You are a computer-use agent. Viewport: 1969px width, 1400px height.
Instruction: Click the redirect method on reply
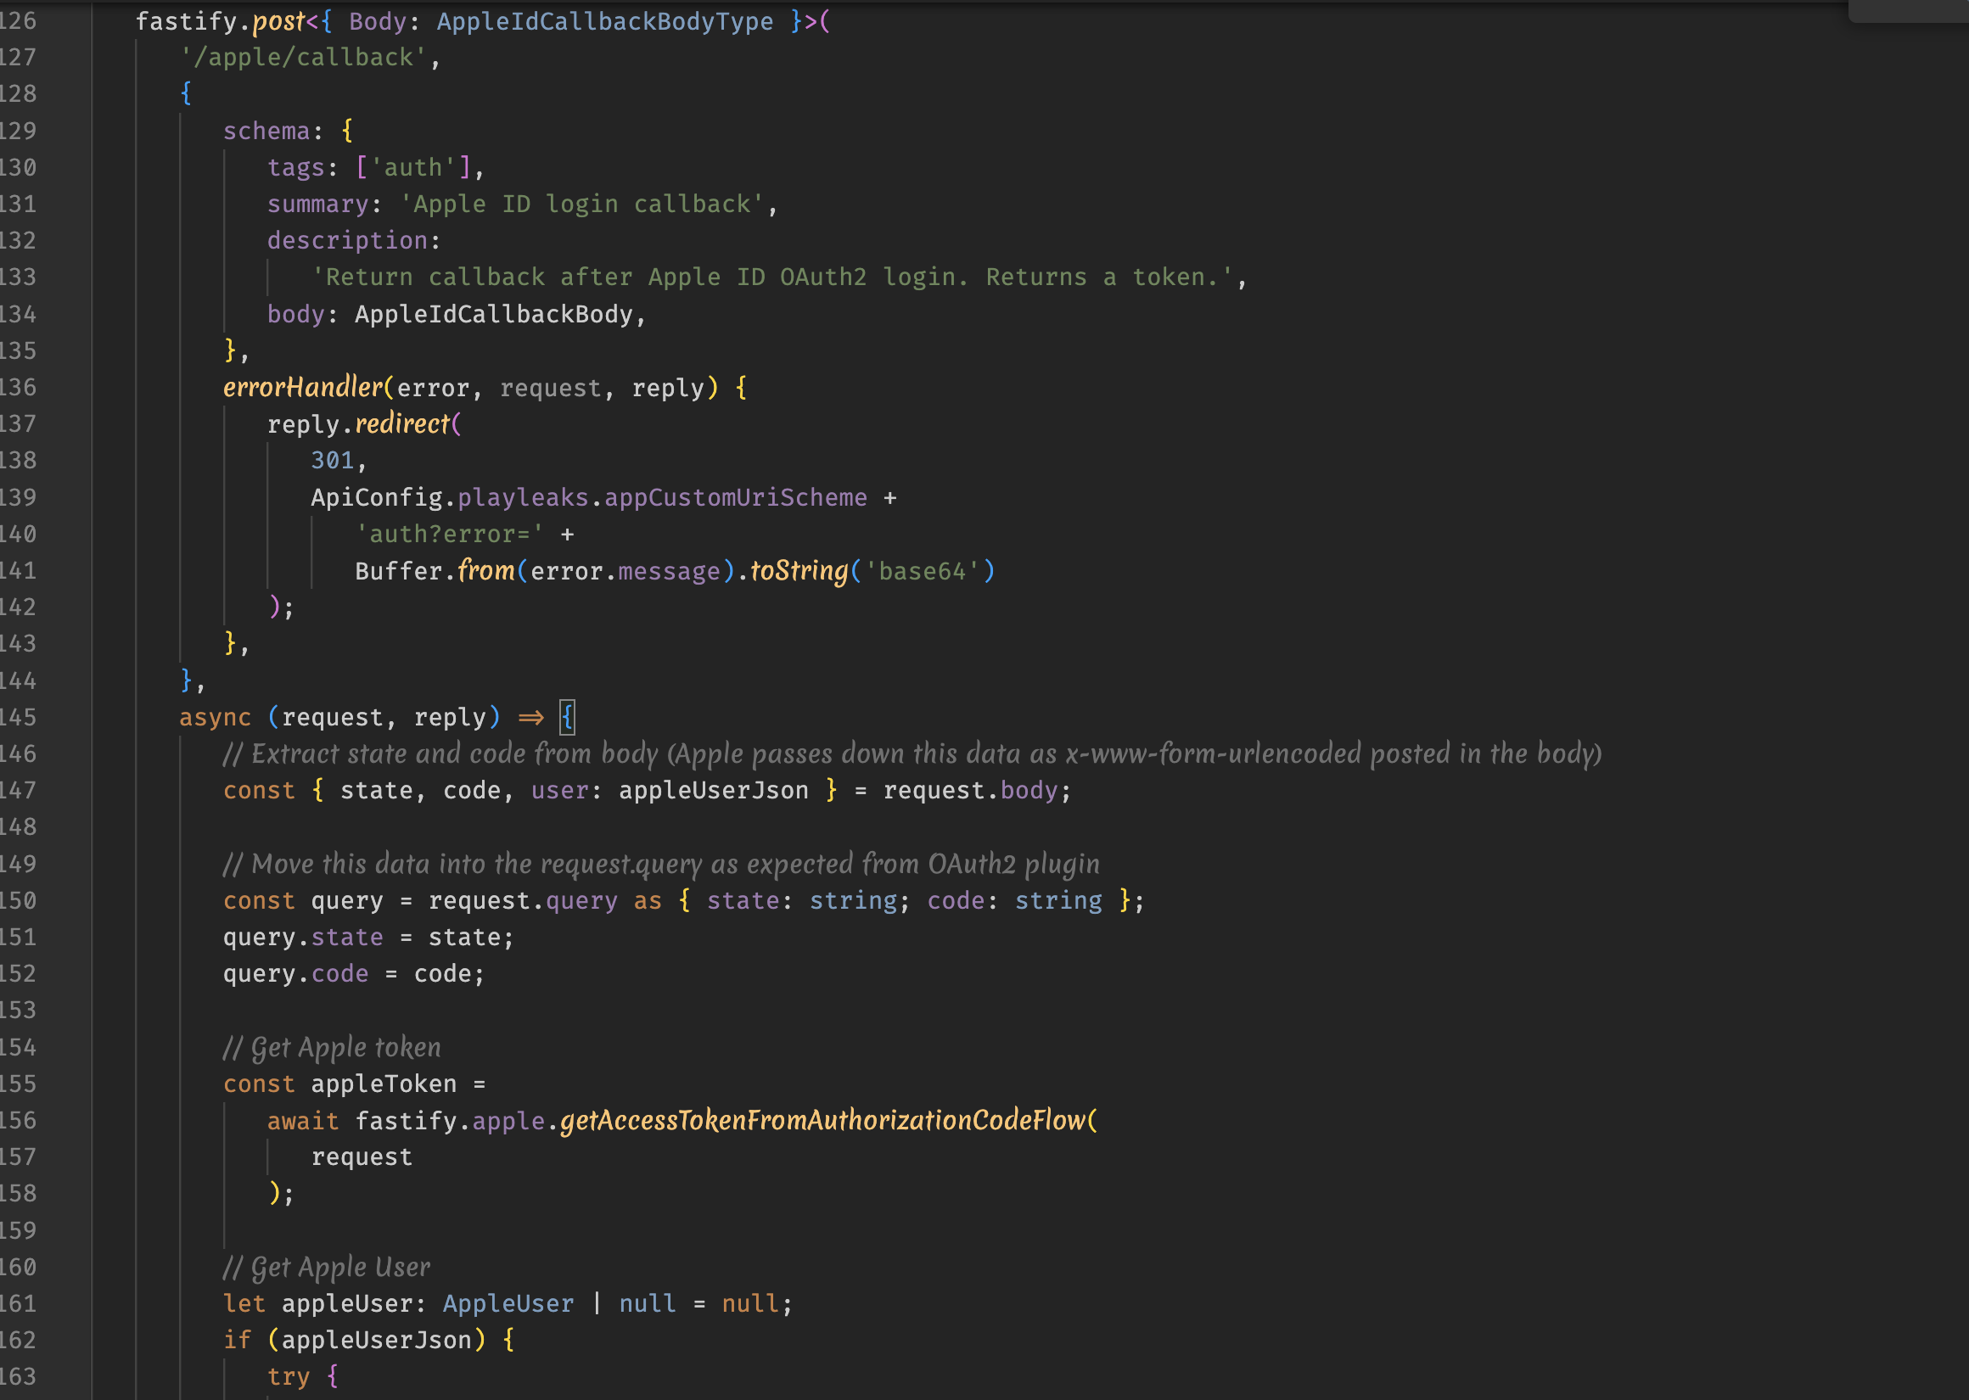402,424
